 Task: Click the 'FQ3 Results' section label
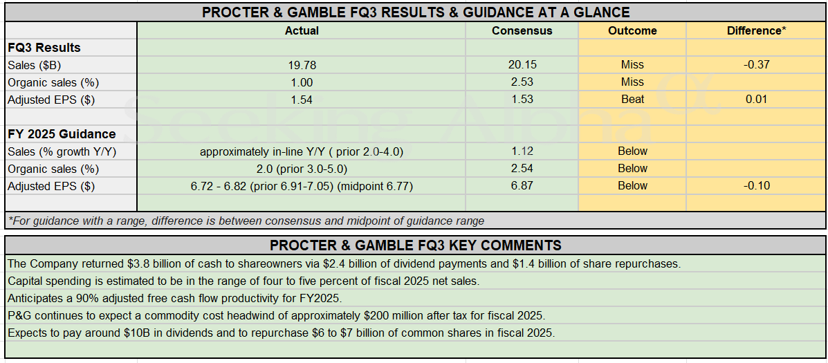44,48
